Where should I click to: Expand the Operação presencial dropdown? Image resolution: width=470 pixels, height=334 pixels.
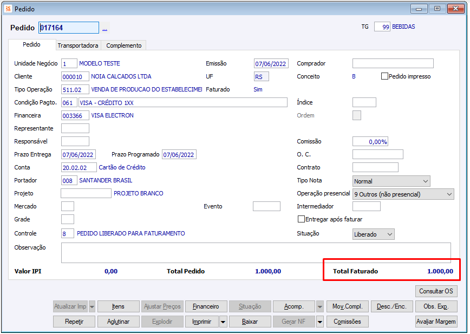coord(403,194)
